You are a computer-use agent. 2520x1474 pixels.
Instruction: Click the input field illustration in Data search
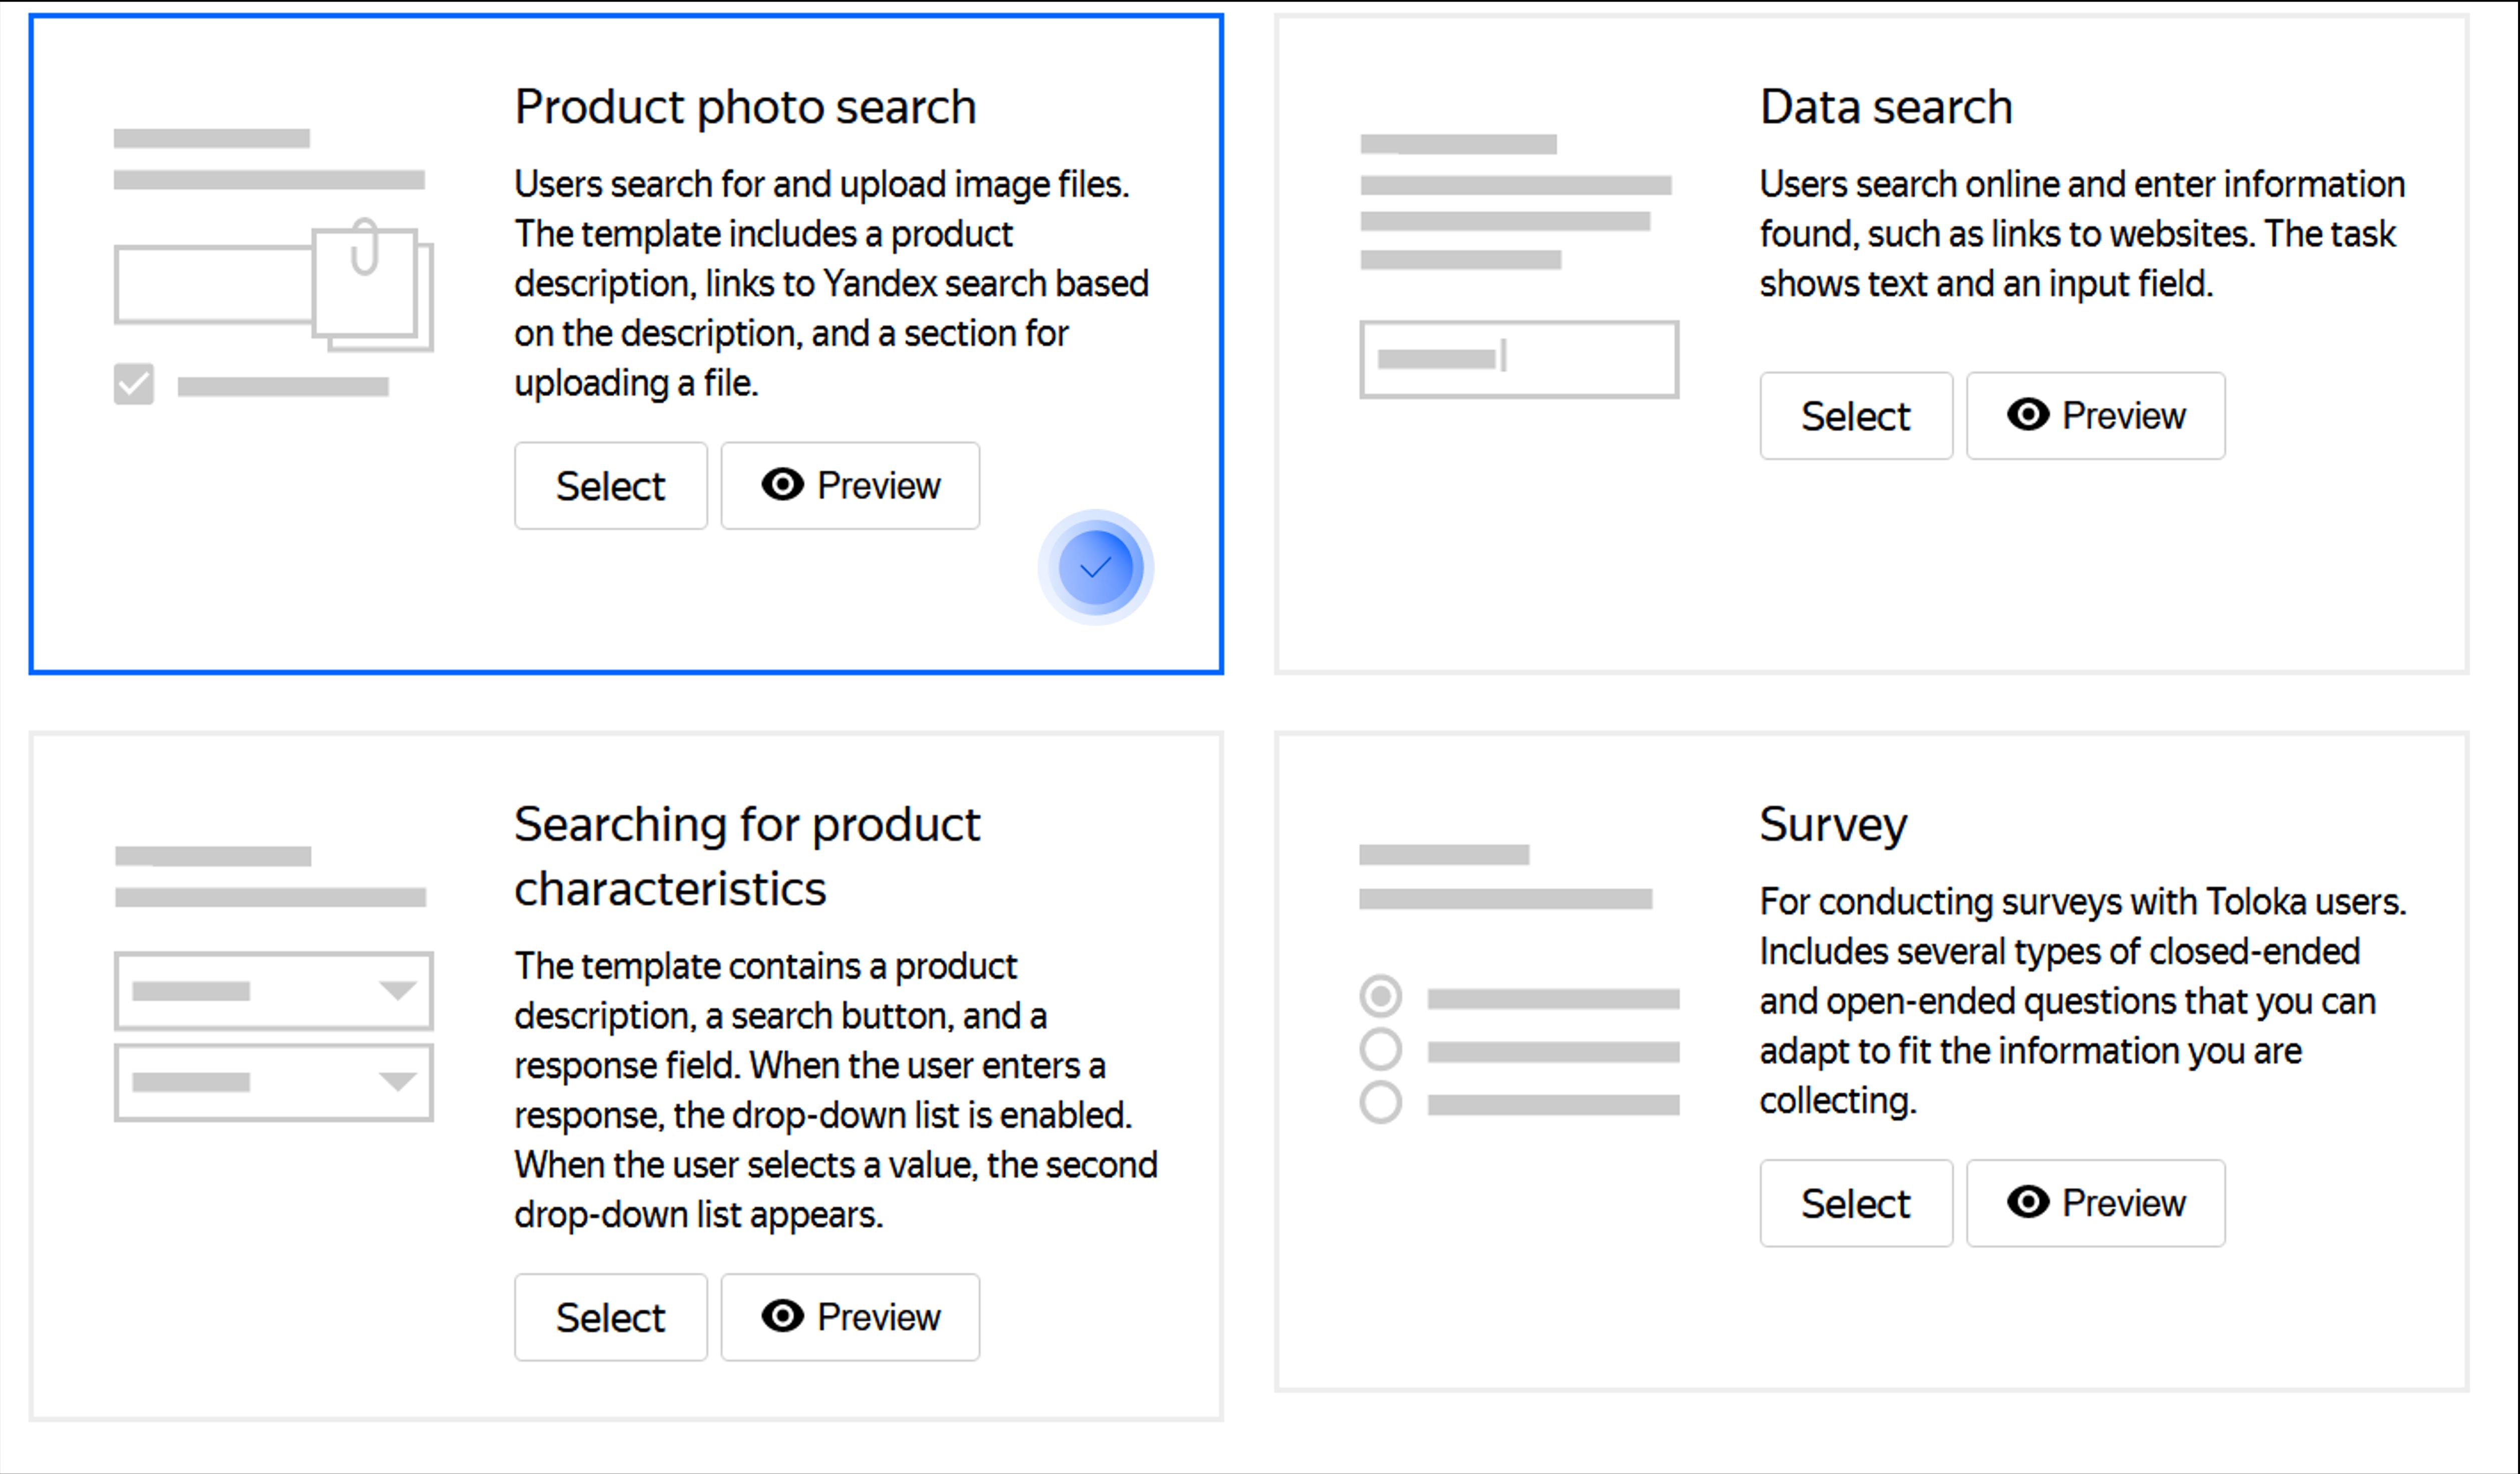click(1519, 359)
